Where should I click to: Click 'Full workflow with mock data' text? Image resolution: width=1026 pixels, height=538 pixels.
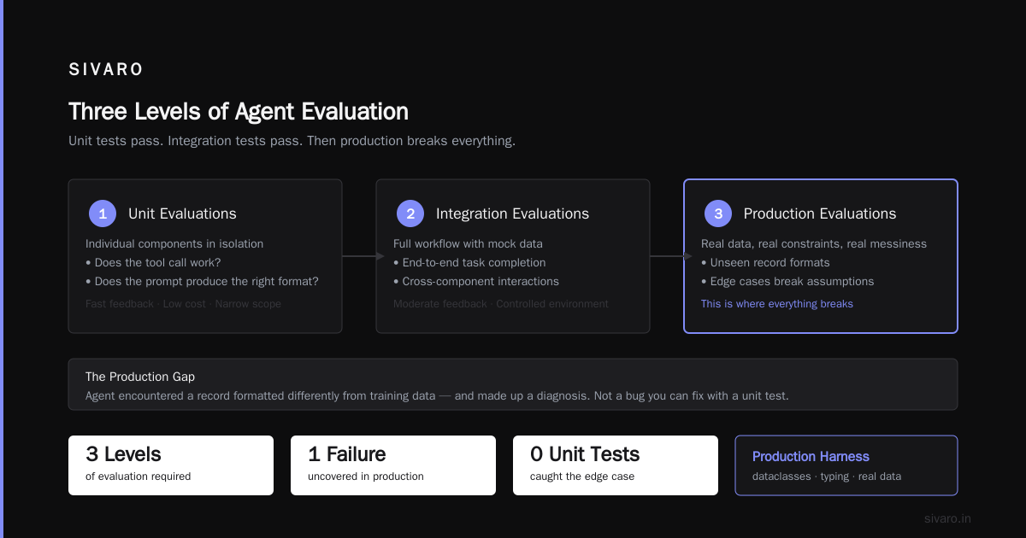click(x=468, y=244)
